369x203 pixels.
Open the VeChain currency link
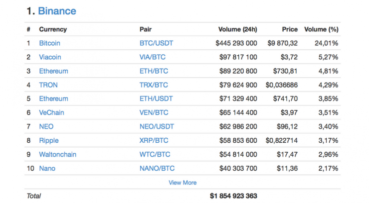coord(51,112)
